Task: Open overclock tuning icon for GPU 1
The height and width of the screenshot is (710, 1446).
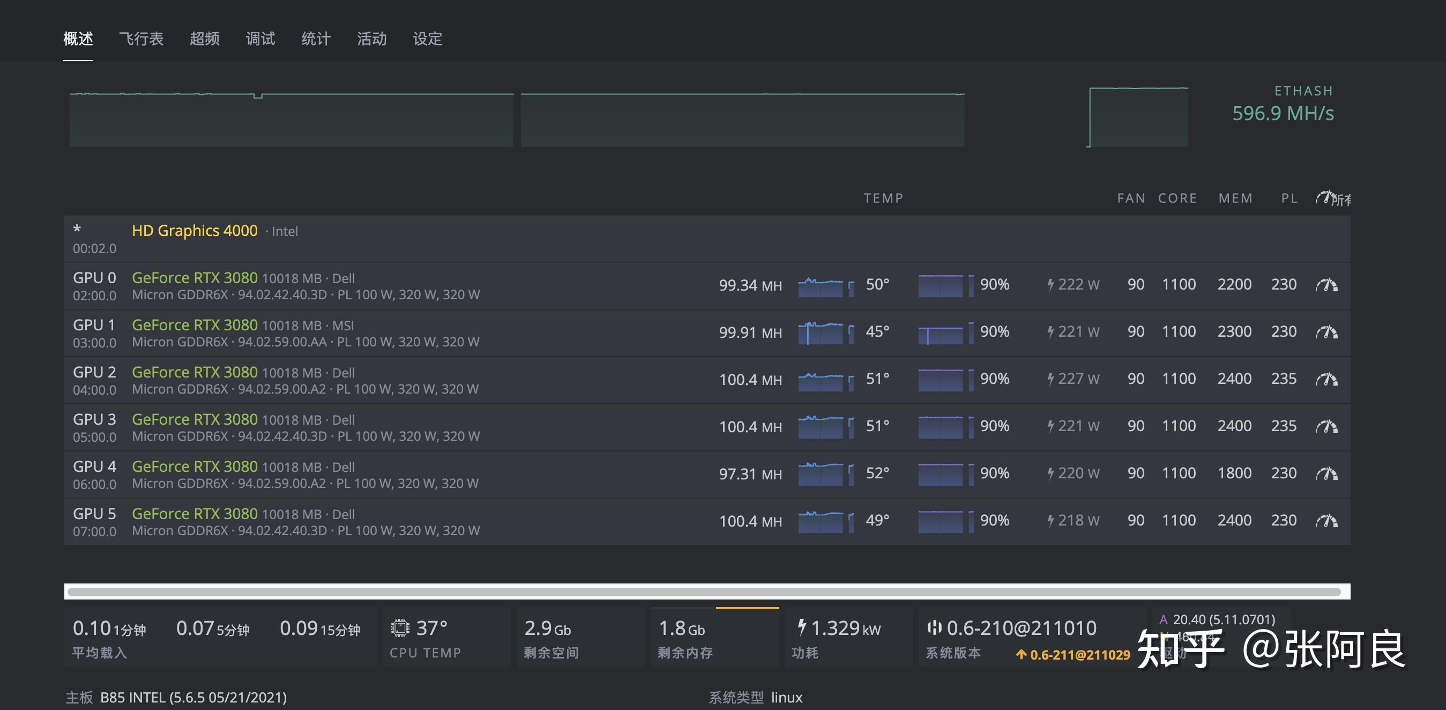Action: (1326, 332)
